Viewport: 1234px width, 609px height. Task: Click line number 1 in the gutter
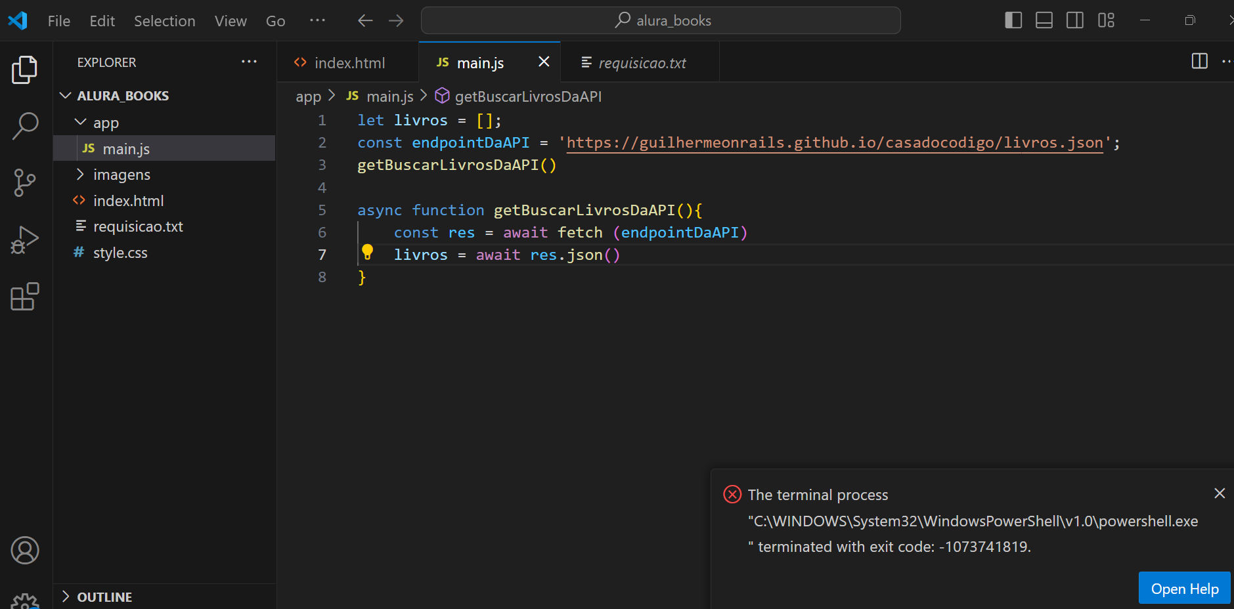[322, 120]
